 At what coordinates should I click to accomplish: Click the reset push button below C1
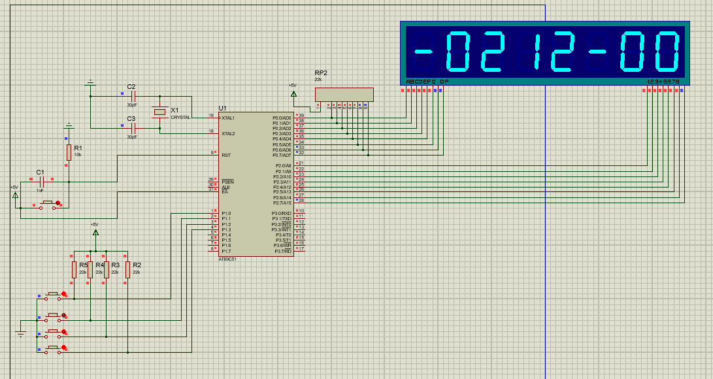(x=48, y=205)
